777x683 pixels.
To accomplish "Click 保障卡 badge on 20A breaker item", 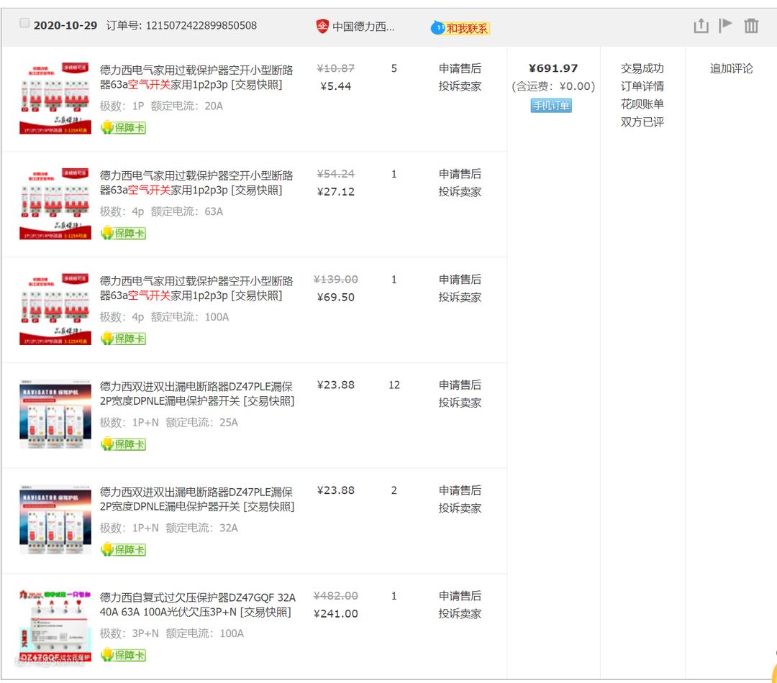I will (x=123, y=128).
